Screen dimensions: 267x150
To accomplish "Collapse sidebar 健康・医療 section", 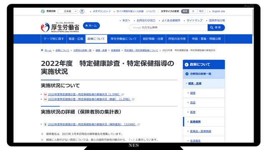I will point(195,83).
